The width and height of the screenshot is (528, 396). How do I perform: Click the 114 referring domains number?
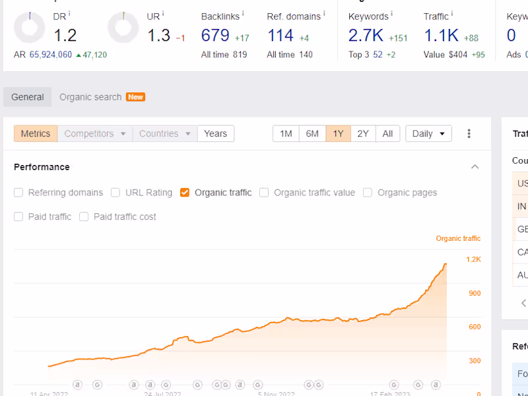pyautogui.click(x=280, y=35)
